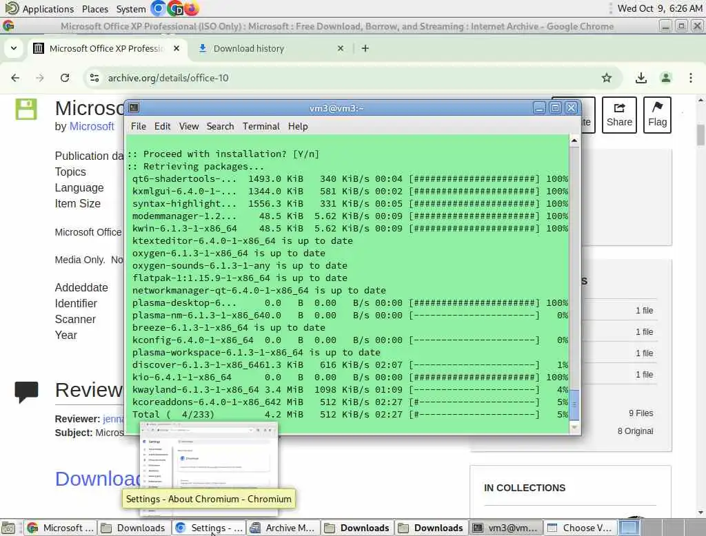Click the Publication date label
706x536 pixels.
click(89, 156)
